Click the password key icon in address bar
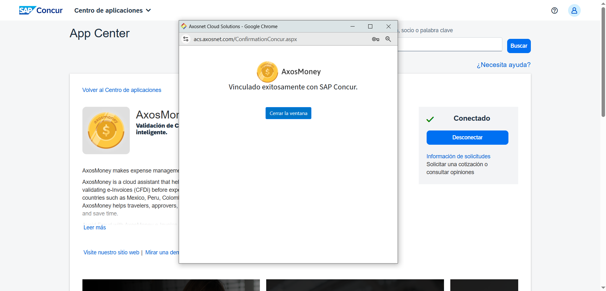Viewport: 606px width, 291px height. click(375, 39)
